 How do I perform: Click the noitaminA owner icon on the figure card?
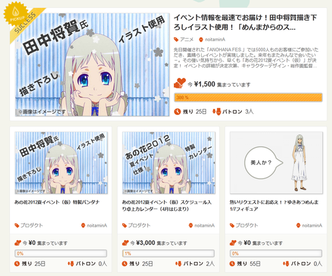point(298,225)
